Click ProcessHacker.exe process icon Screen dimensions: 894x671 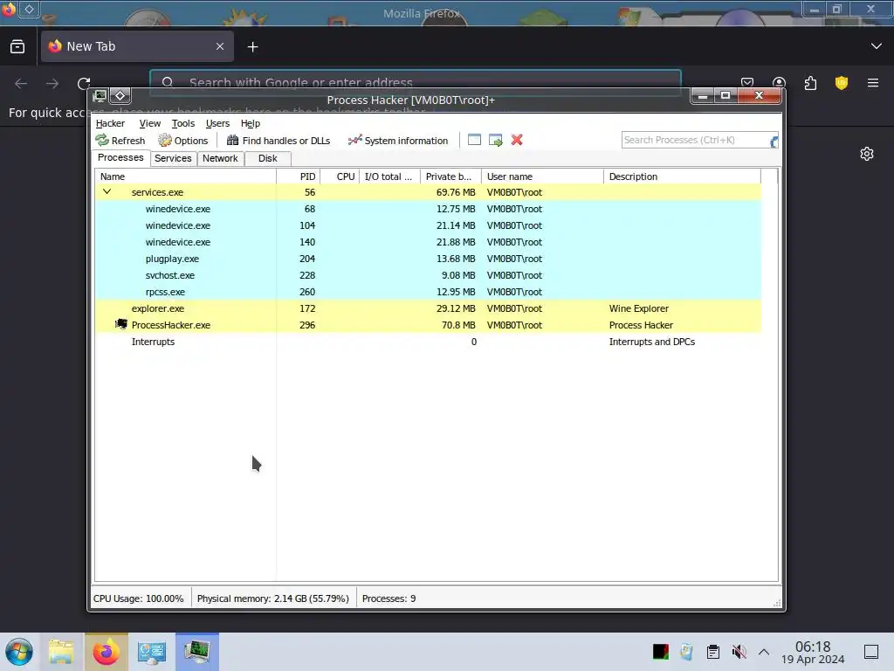[x=120, y=325]
